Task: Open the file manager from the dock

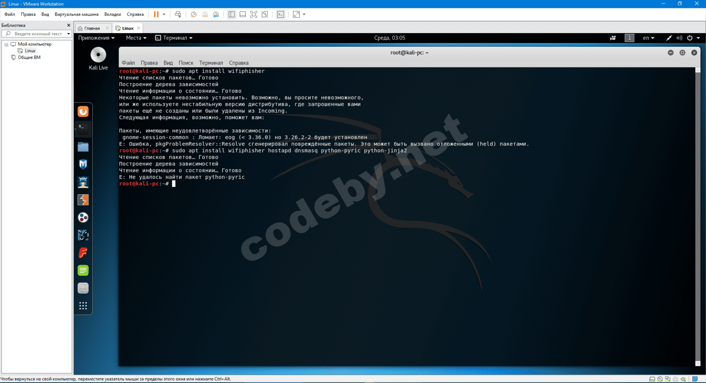Action: point(83,146)
